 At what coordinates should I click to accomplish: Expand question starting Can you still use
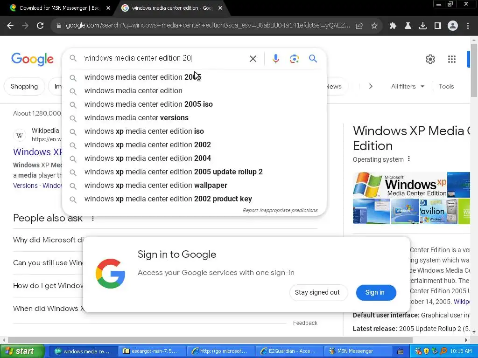[48, 263]
